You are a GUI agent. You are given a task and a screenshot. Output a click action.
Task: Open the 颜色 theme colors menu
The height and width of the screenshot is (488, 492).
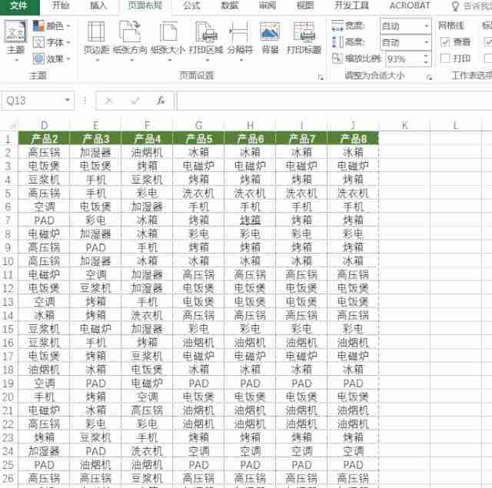(52, 26)
